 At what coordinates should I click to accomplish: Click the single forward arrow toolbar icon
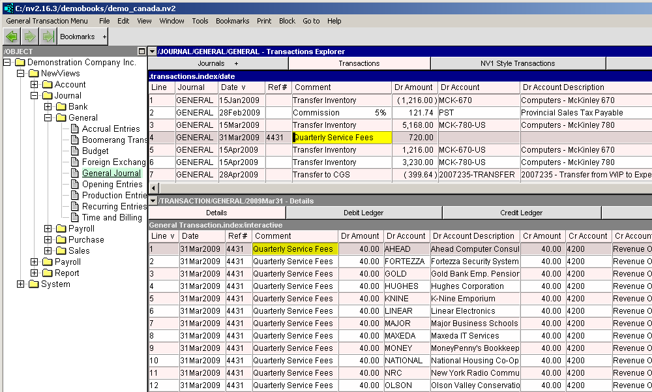pos(29,37)
